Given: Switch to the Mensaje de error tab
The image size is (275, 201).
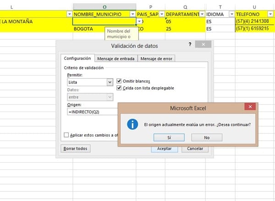Looking at the screenshot, I should coord(156,58).
